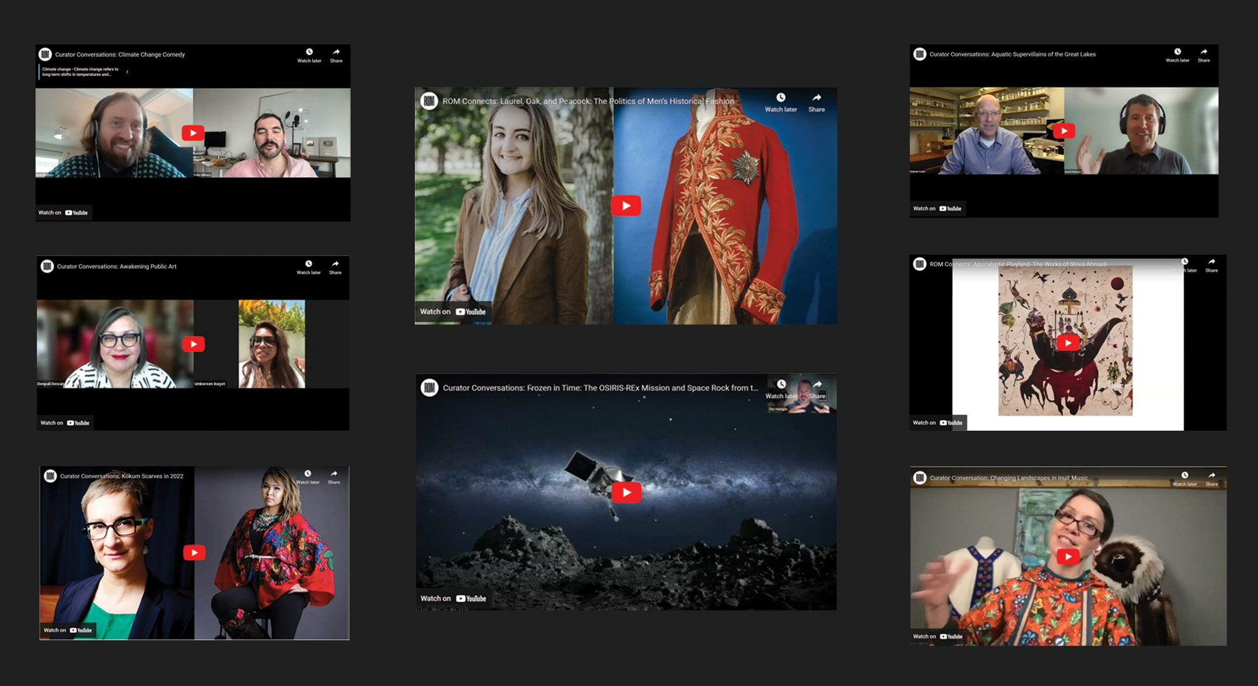Play the Aquatic Supervillains video
This screenshot has width=1258, height=686.
coord(1064,130)
